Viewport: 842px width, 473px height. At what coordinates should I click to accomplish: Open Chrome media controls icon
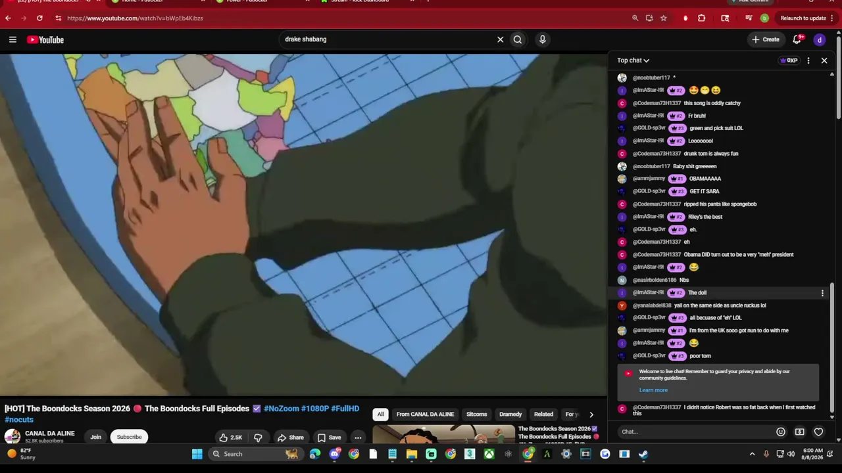click(x=749, y=18)
